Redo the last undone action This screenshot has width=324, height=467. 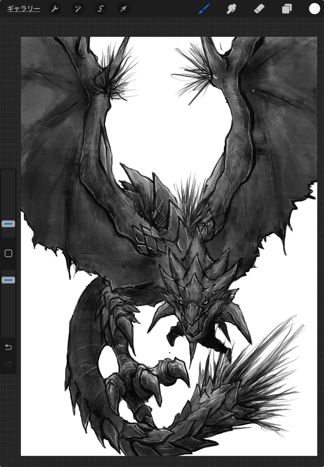click(x=8, y=364)
